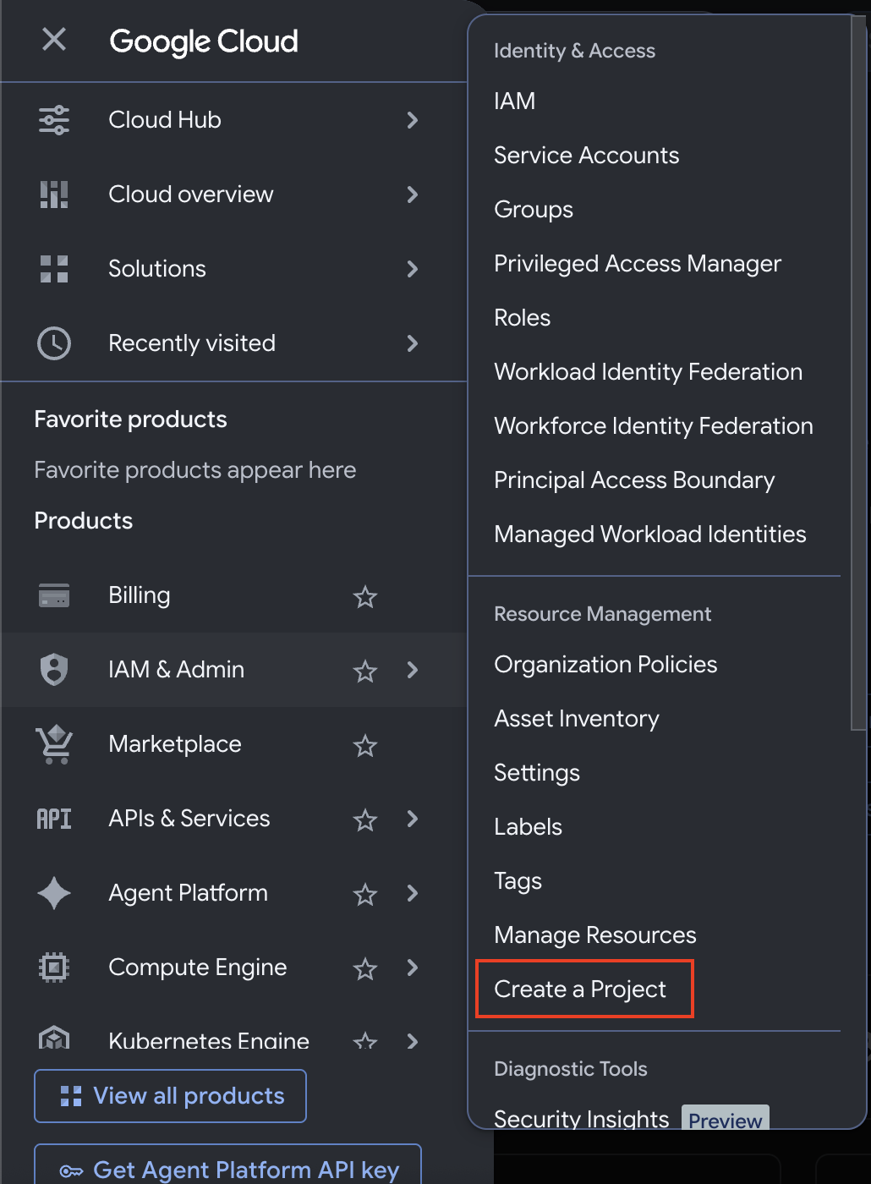Open Managed Workload Identities
The image size is (871, 1184).
pos(650,534)
